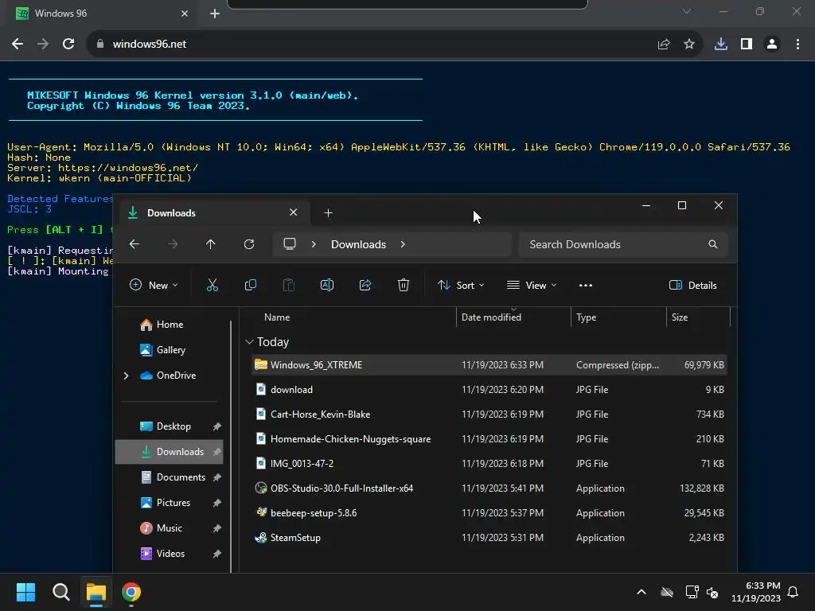Viewport: 815px width, 611px height.
Task: Go up one folder level in Explorer
Action: click(210, 244)
